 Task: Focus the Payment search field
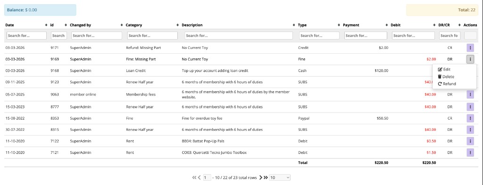pyautogui.click(x=366, y=36)
